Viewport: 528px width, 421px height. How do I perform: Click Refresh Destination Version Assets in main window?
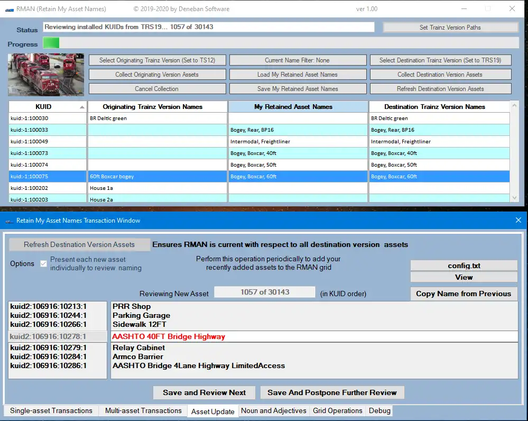click(440, 89)
